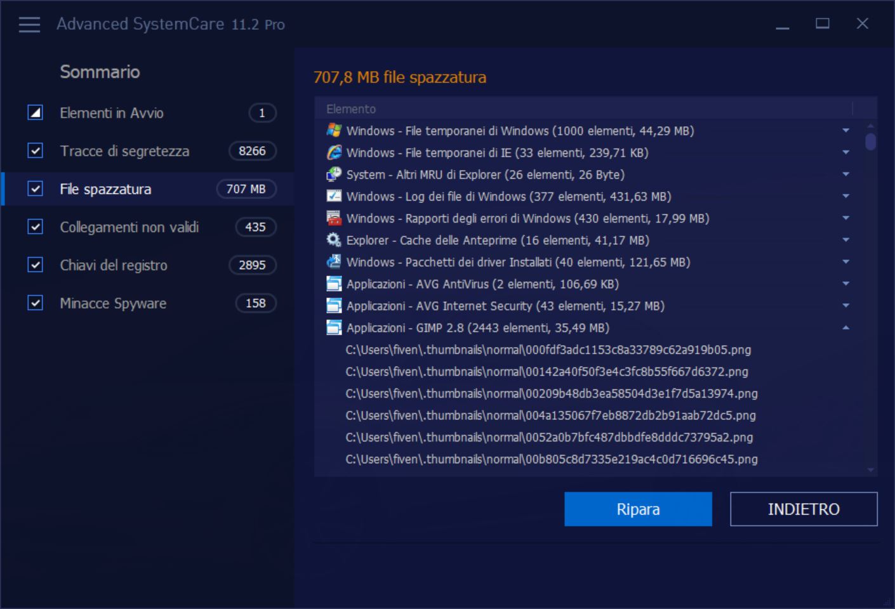Click the System Altri MRU di Explorer icon
895x609 pixels.
click(x=334, y=174)
